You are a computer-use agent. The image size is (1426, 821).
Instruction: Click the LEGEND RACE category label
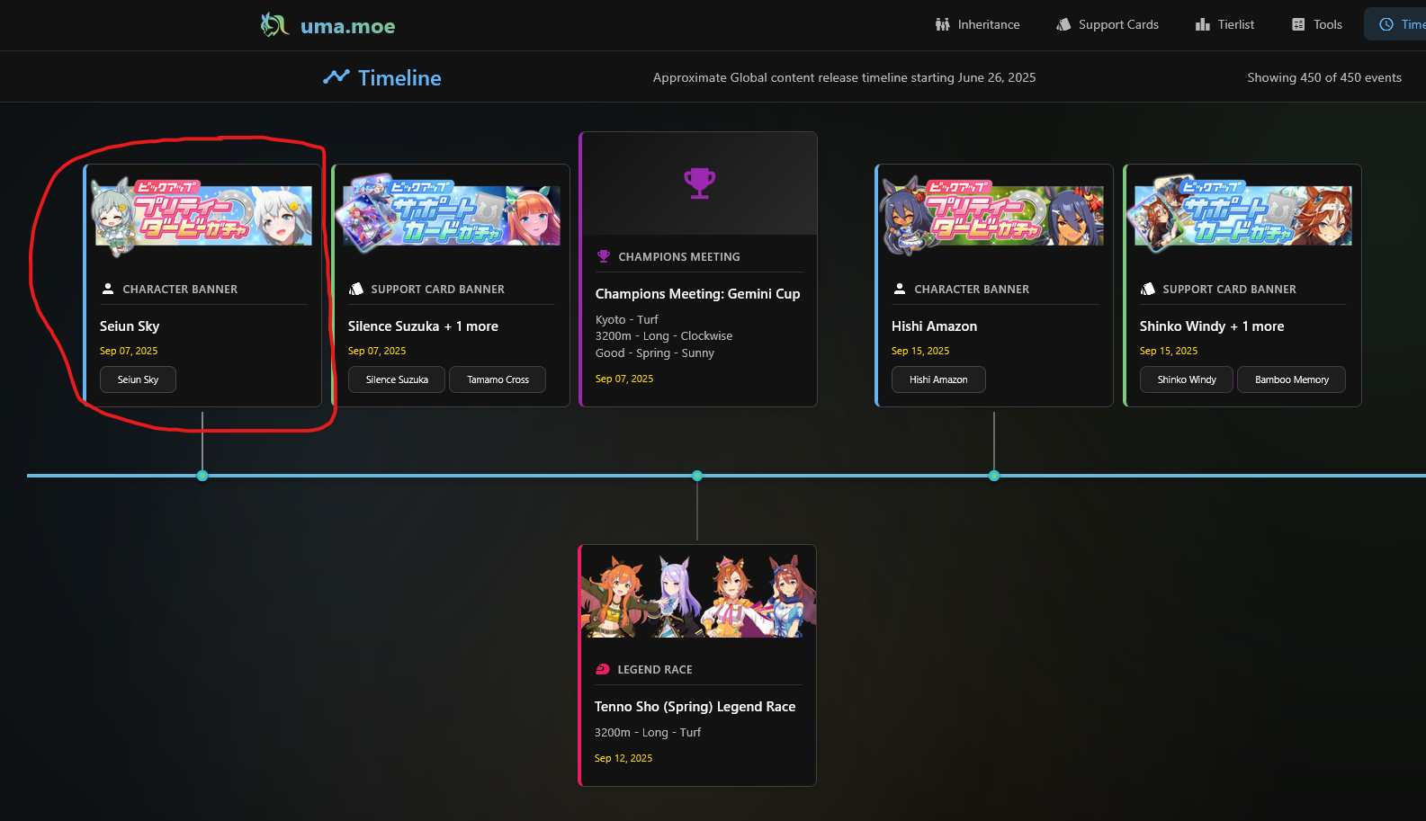(x=655, y=670)
